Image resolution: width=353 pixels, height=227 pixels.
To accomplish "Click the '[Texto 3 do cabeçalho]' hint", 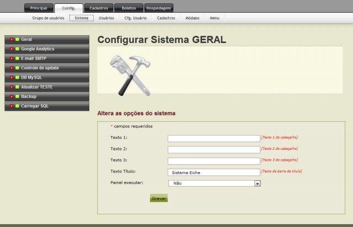I will 280,160.
